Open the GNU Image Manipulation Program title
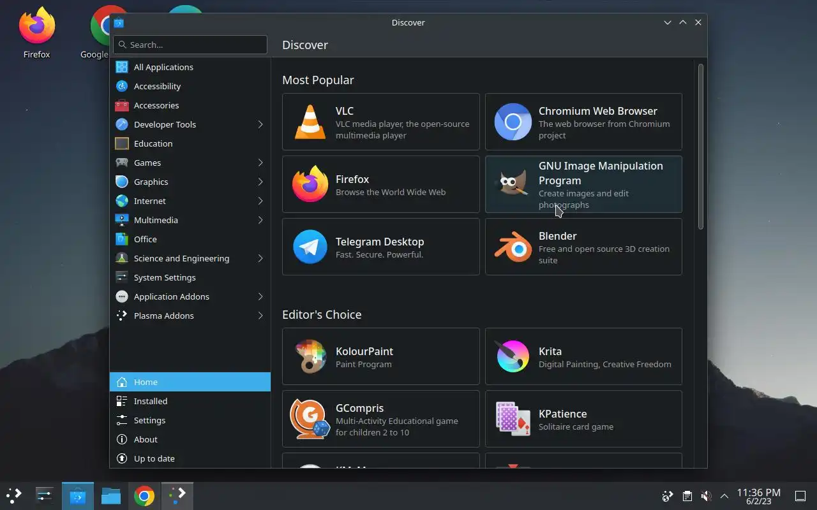Image resolution: width=817 pixels, height=510 pixels. pos(601,173)
